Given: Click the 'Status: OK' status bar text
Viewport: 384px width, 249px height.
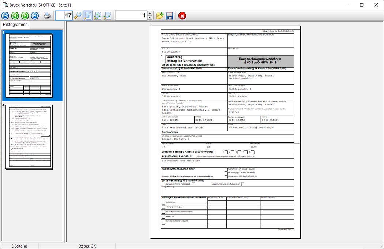Looking at the screenshot, I should pos(87,246).
